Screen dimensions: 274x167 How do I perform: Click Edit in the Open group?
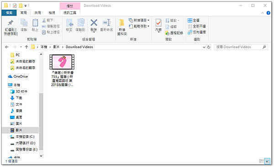point(171,27)
